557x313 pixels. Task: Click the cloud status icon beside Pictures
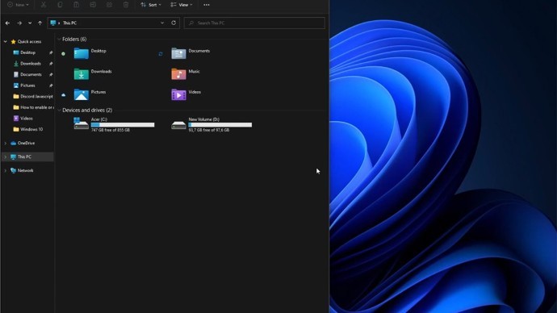coord(64,95)
